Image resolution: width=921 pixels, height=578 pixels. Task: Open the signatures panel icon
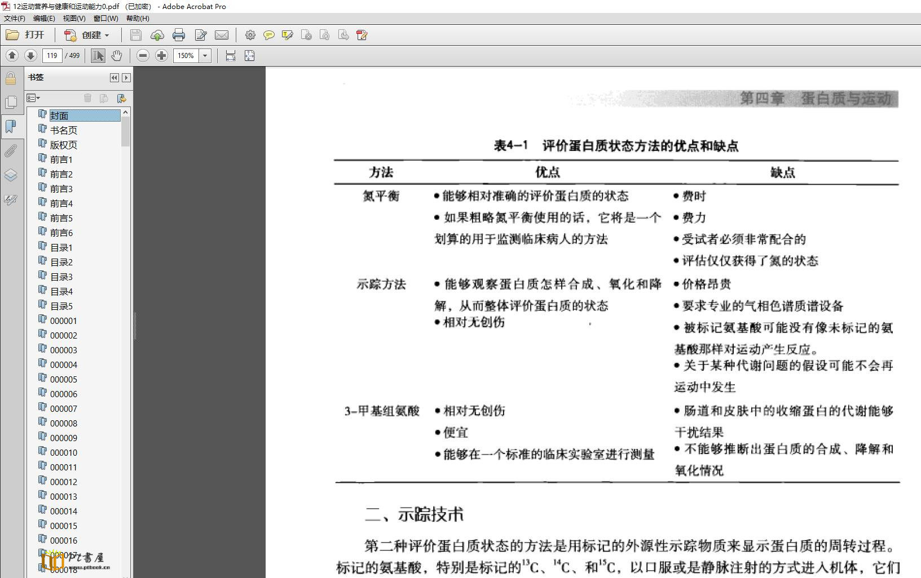[11, 199]
